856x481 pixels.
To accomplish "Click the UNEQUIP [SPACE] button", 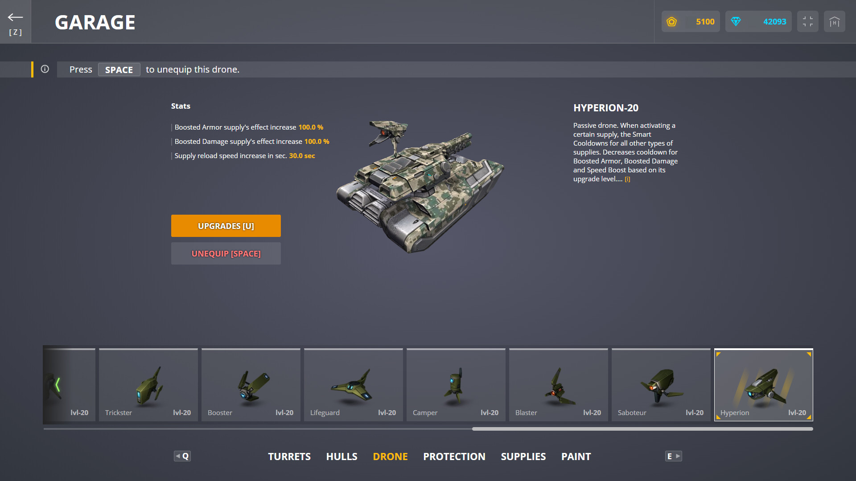I will (x=226, y=253).
